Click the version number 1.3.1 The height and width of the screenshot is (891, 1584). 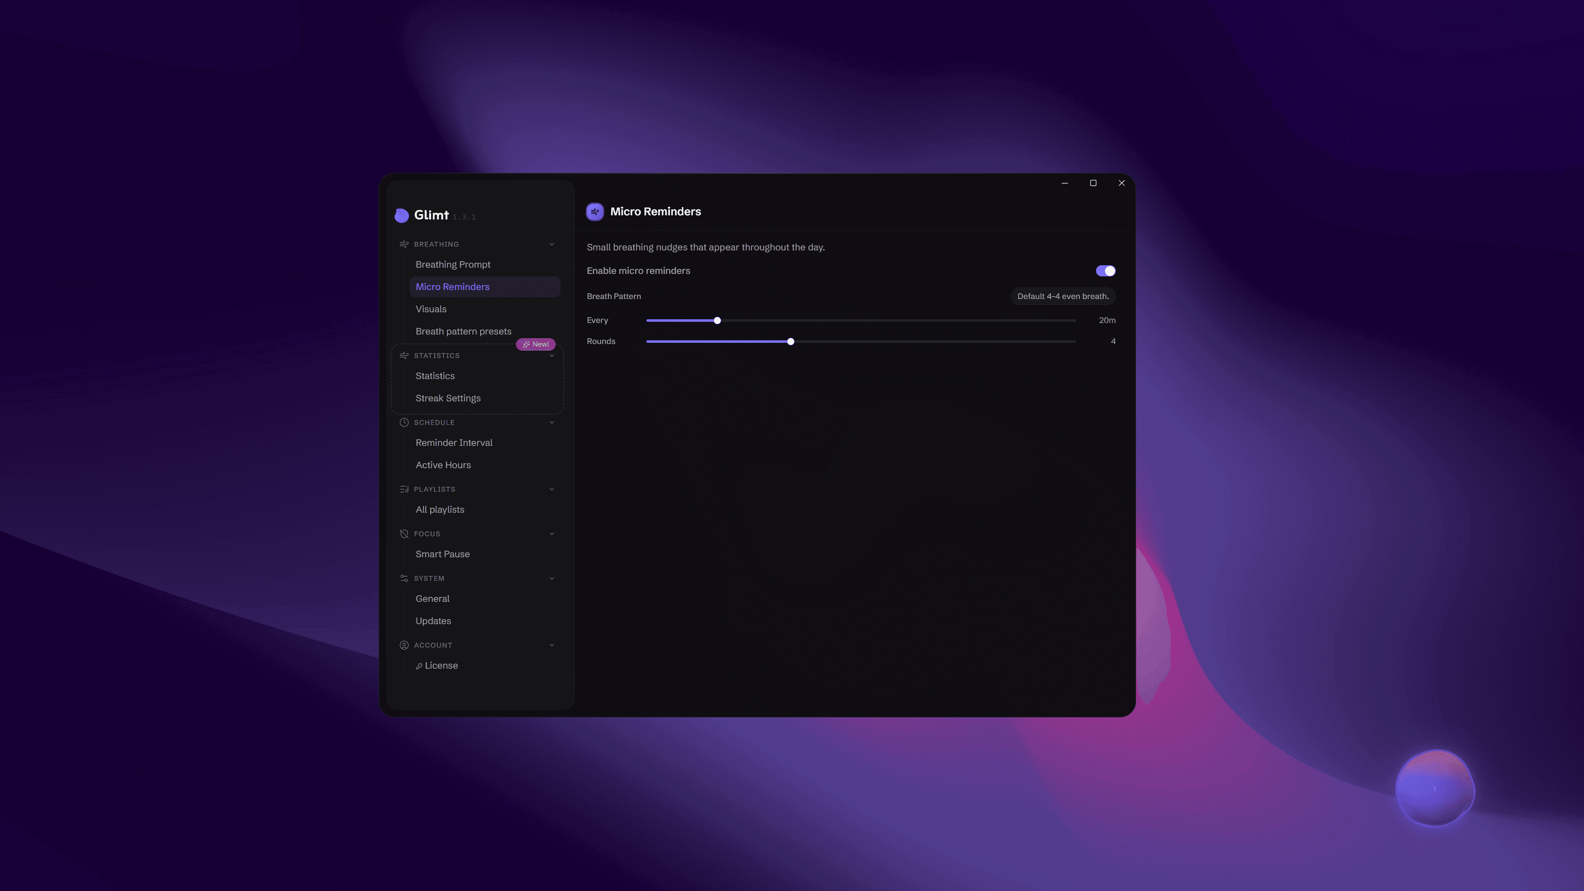pyautogui.click(x=464, y=217)
